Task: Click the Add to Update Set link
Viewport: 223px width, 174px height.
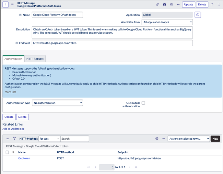Action: [x=13, y=129]
